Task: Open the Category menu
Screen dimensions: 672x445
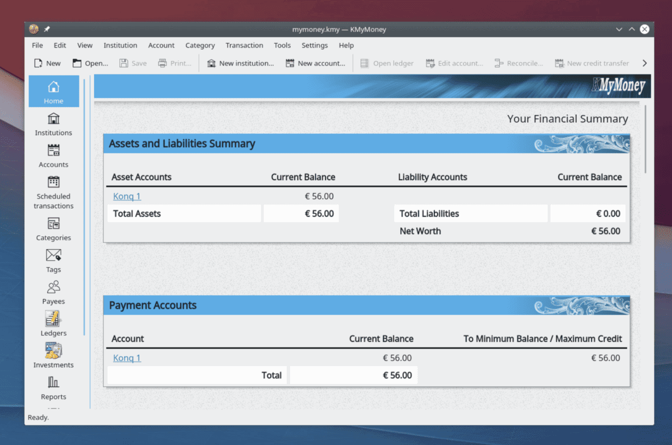Action: tap(200, 45)
